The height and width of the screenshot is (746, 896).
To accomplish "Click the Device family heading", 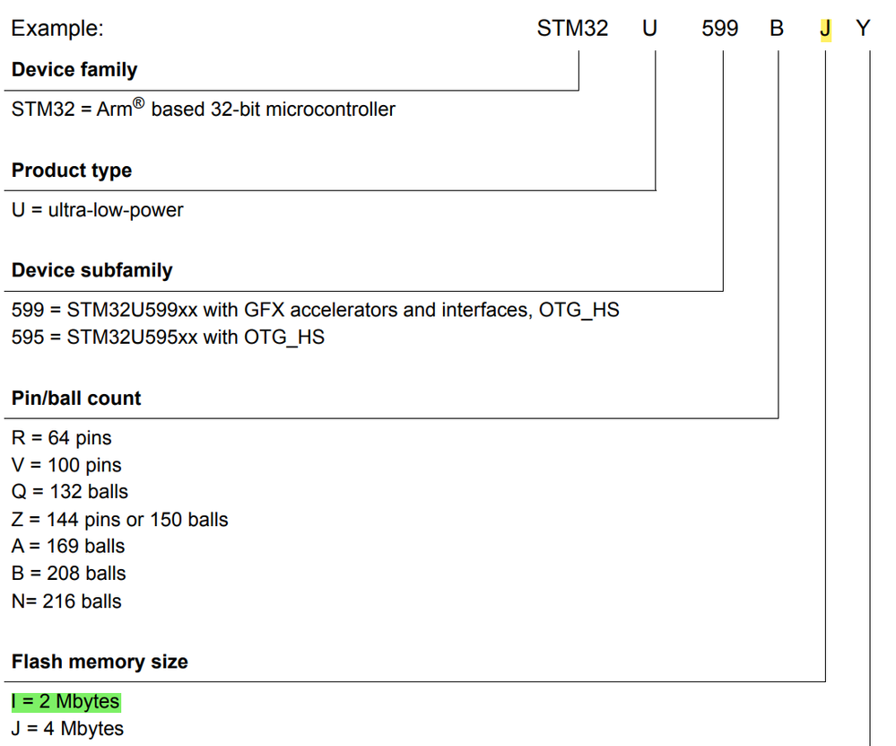I will 74,70.
